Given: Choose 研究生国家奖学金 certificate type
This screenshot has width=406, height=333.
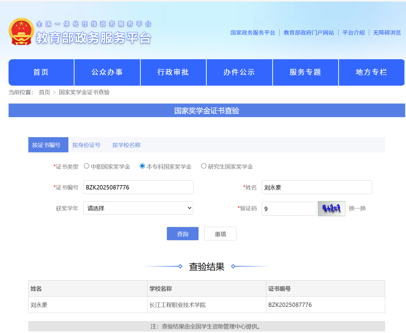Looking at the screenshot, I should [204, 166].
